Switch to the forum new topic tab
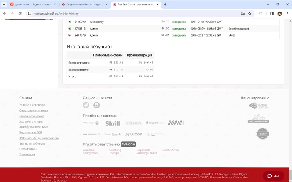This screenshot has width=292, height=182. [84, 5]
